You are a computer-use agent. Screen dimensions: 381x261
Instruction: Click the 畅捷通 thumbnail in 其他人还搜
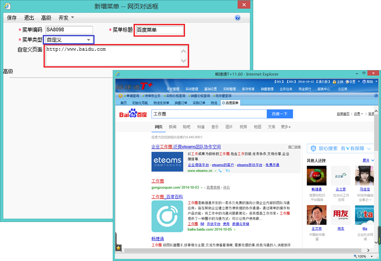click(x=316, y=175)
